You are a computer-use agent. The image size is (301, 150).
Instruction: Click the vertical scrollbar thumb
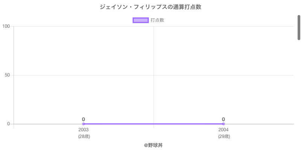click(299, 27)
